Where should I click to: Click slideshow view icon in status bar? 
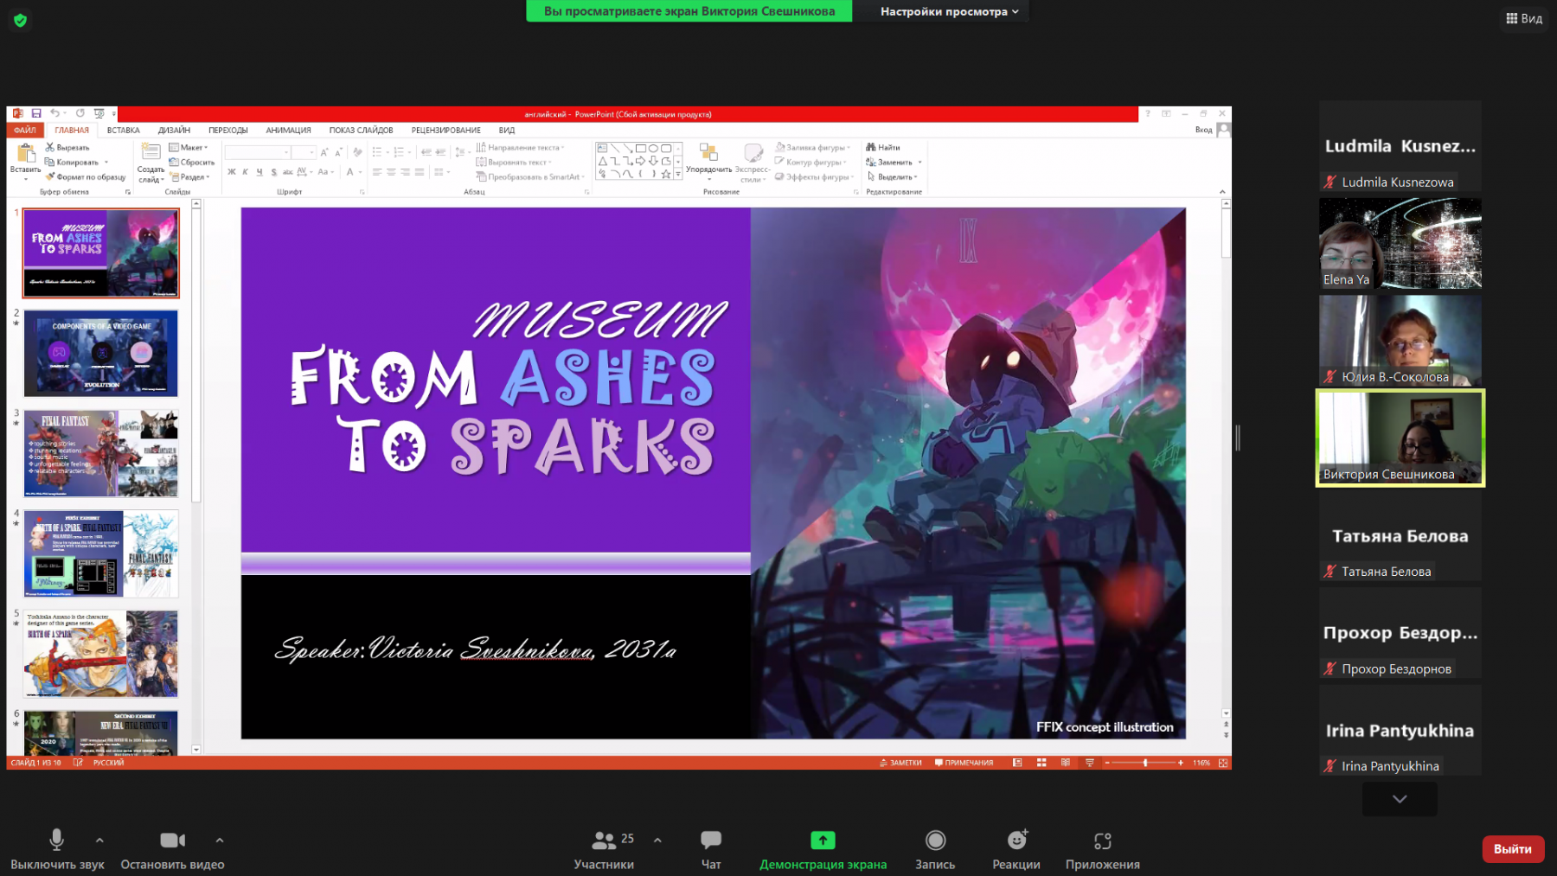tap(1090, 763)
